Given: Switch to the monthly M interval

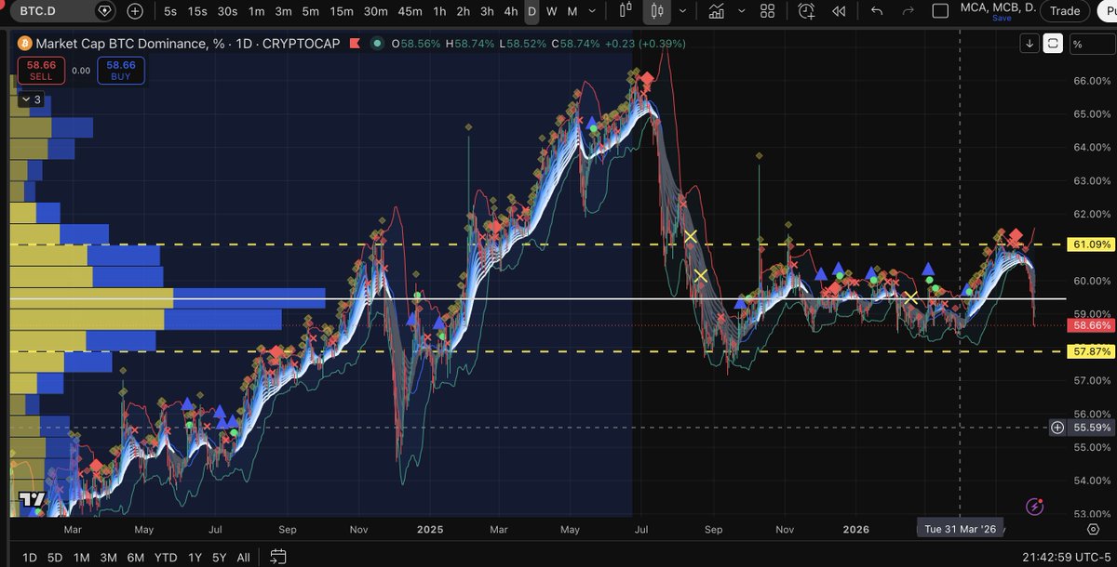Looking at the screenshot, I should [x=572, y=11].
